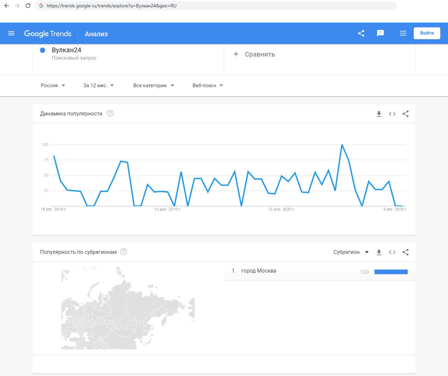
Task: Embed the interest over time chart
Action: [x=392, y=114]
